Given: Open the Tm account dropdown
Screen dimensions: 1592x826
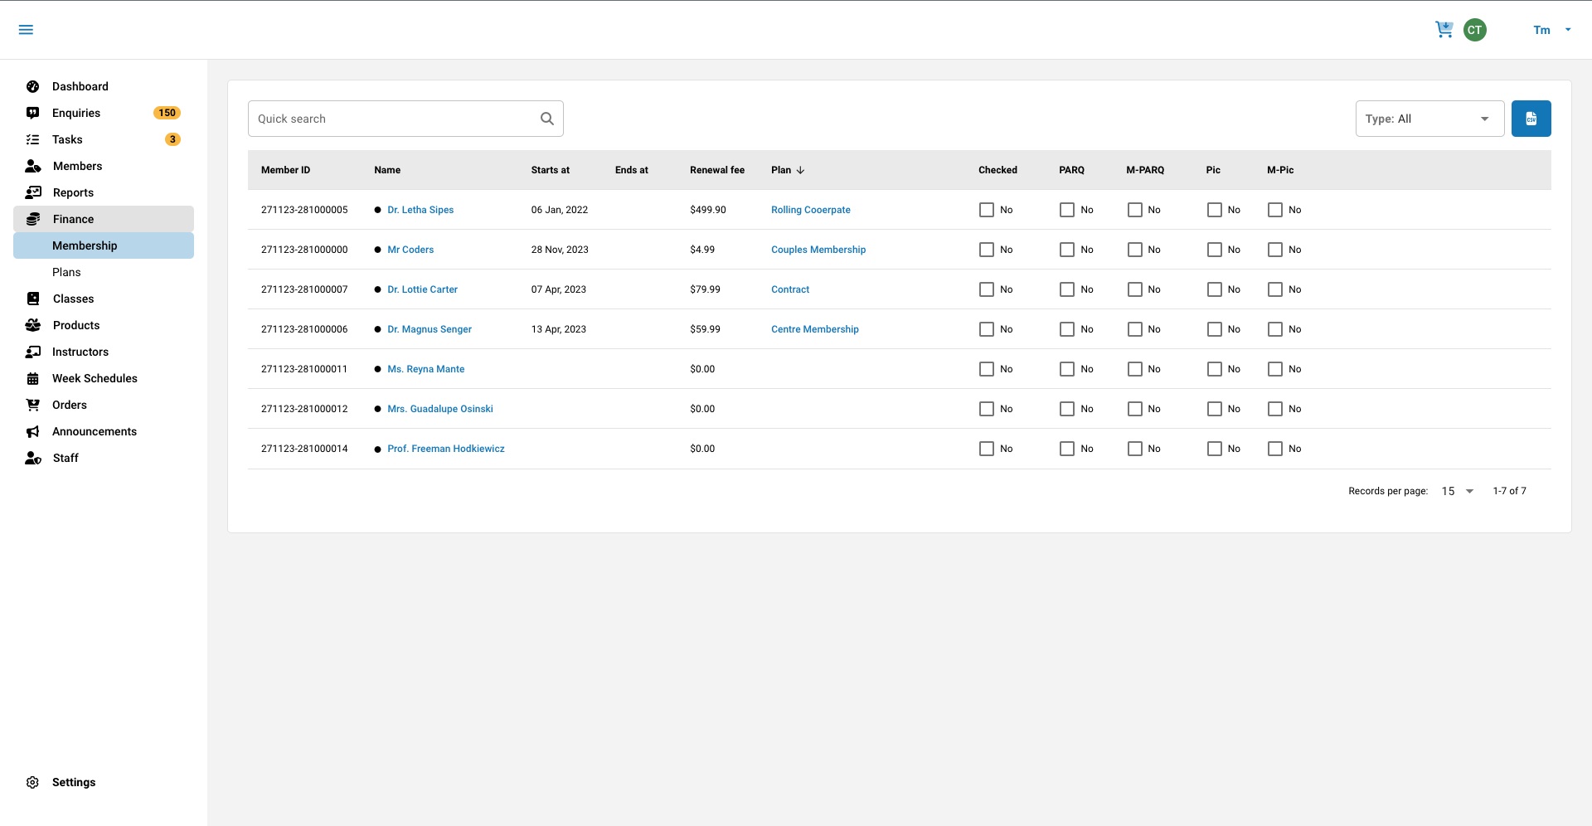Looking at the screenshot, I should tap(1551, 30).
